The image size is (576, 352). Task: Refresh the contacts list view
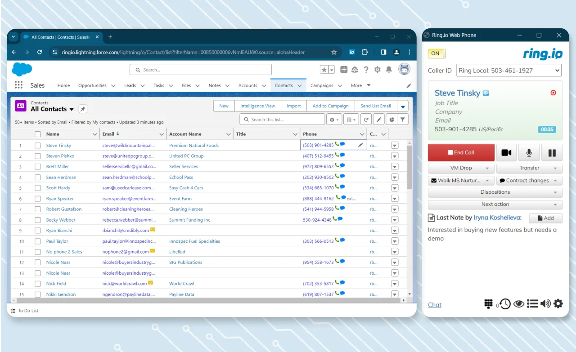point(366,120)
